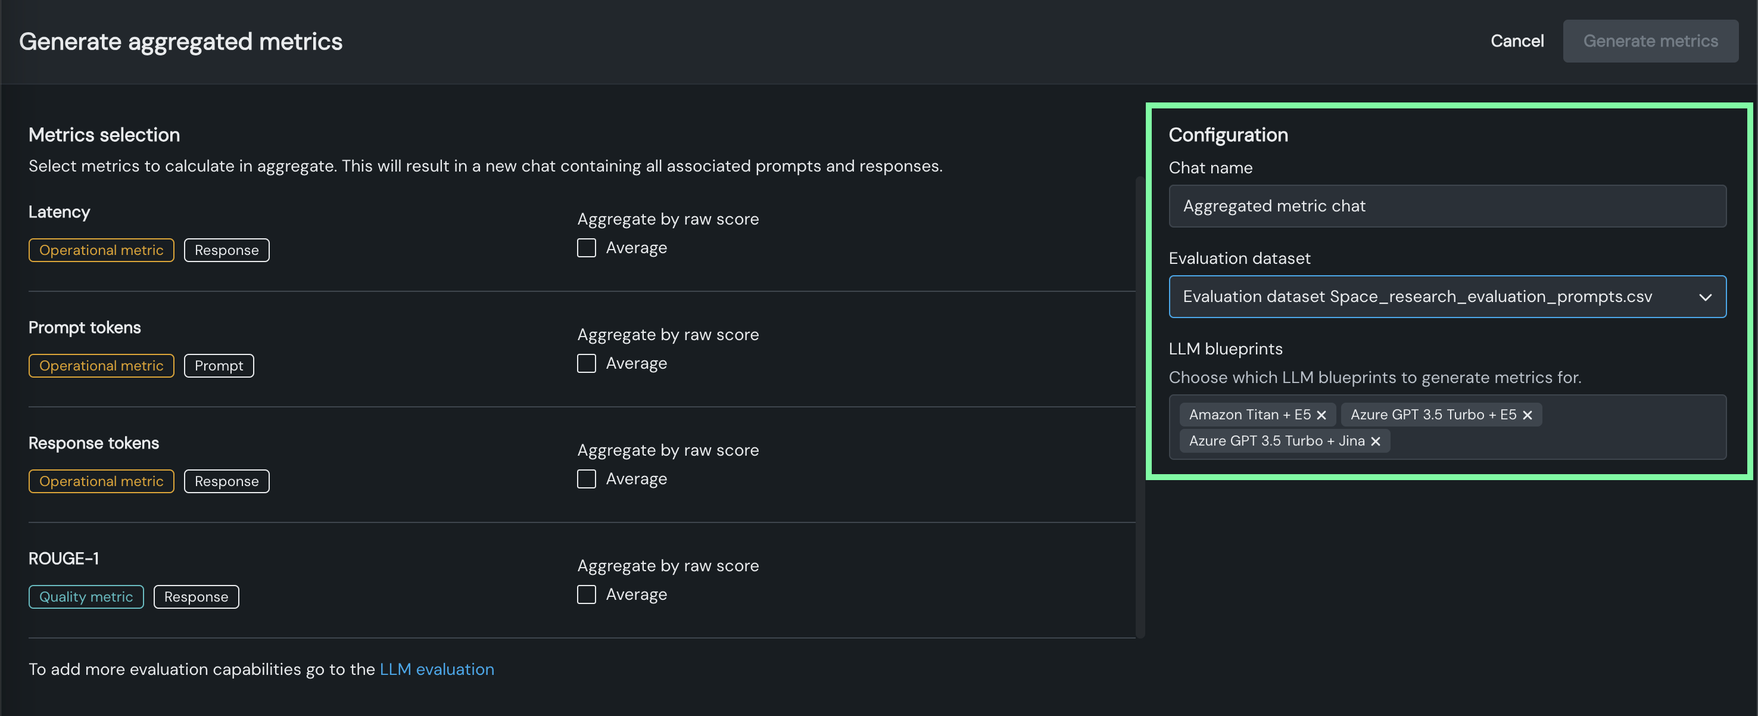This screenshot has width=1758, height=716.
Task: Toggle Average checkbox for Response tokens
Action: pyautogui.click(x=586, y=479)
